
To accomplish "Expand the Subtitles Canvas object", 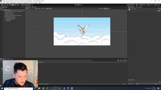I will click(6, 18).
